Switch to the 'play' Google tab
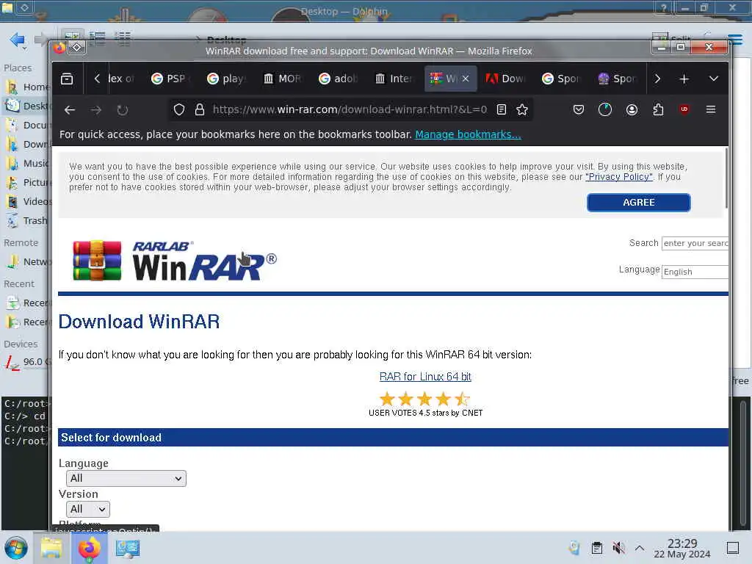Image resolution: width=752 pixels, height=564 pixels. 226,79
